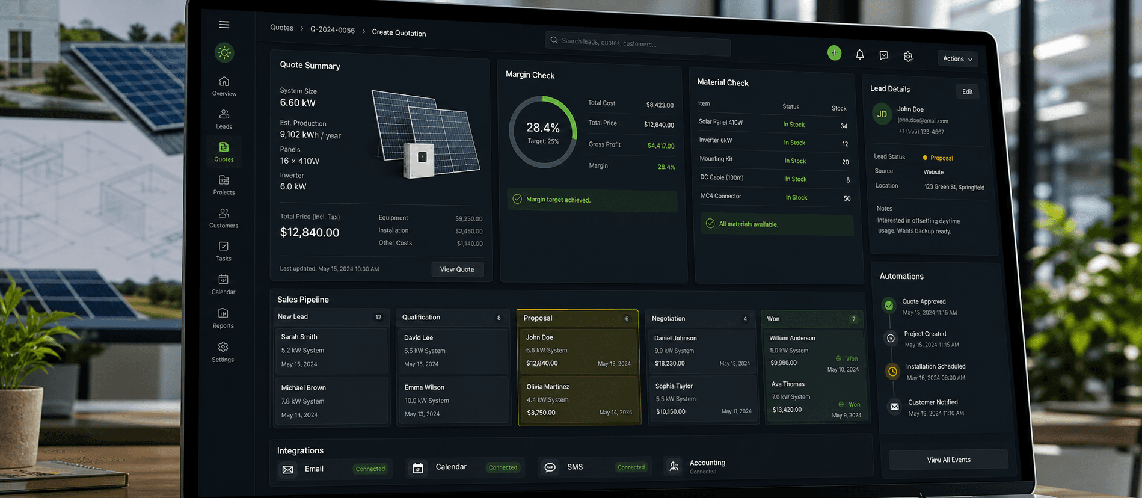Select the Negotiation pipeline column header
This screenshot has width=1142, height=498.
(700, 319)
